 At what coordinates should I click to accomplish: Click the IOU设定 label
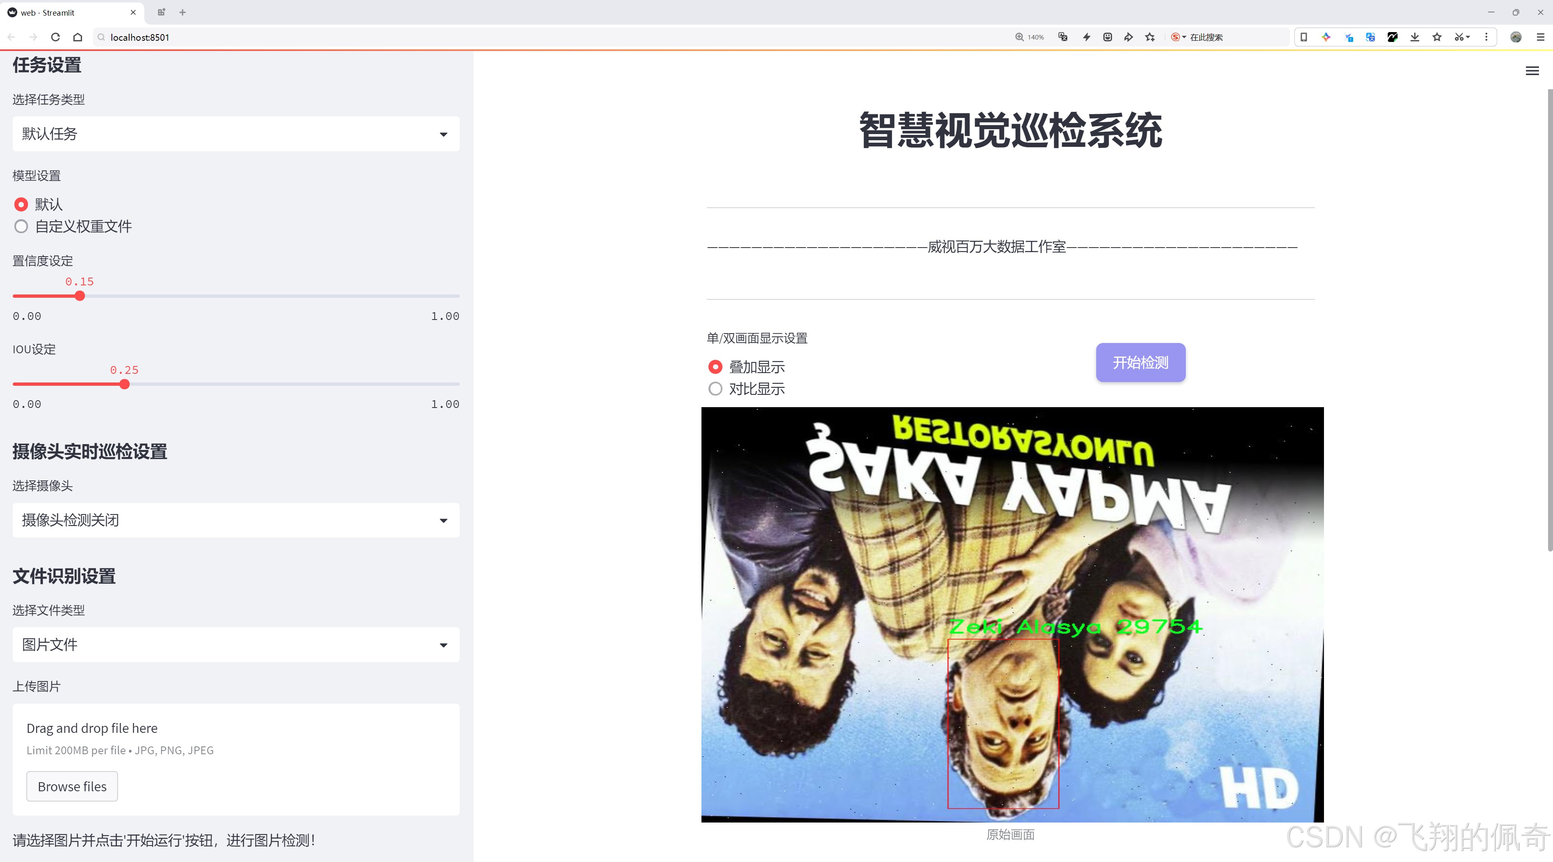(x=35, y=350)
